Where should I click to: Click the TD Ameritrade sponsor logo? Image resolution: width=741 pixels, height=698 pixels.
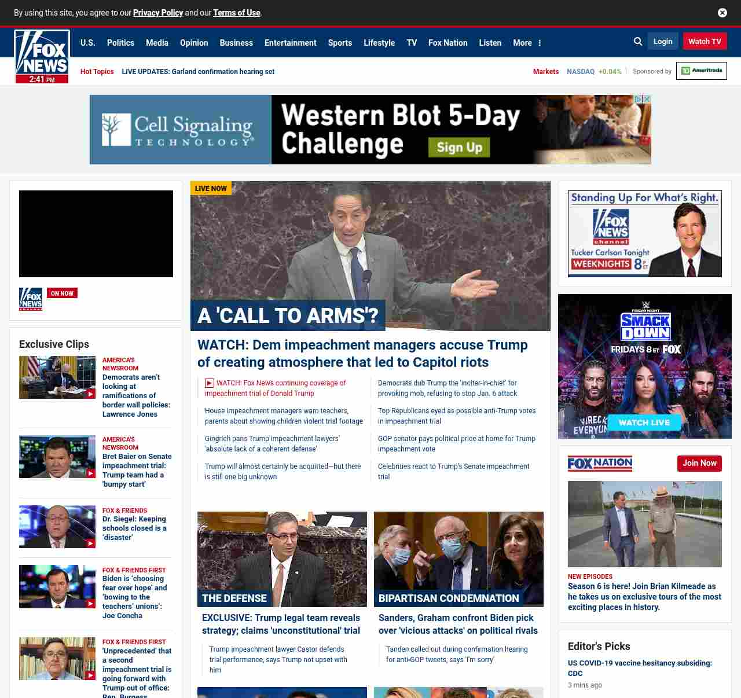coord(701,71)
